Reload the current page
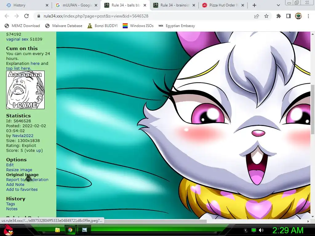315x236 pixels. pos(26,16)
